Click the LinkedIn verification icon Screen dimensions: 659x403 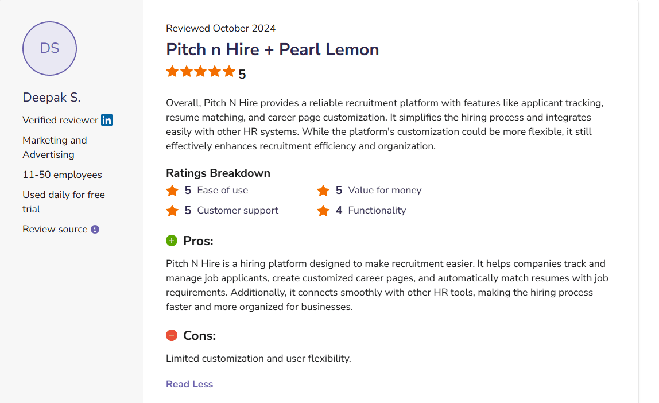pyautogui.click(x=107, y=120)
